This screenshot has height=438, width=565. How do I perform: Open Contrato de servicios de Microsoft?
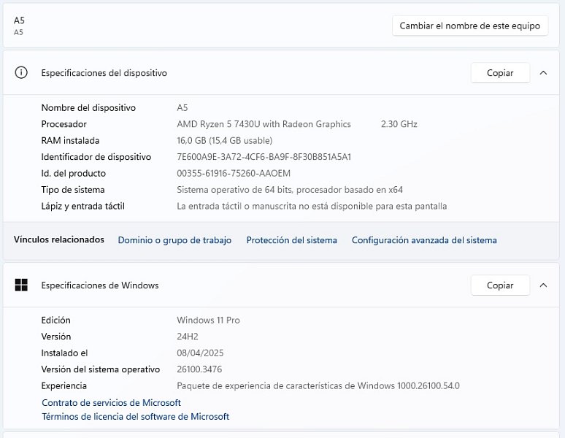112,403
